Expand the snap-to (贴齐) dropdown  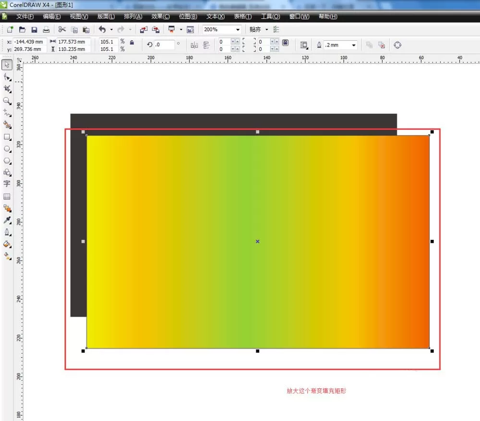tap(266, 29)
